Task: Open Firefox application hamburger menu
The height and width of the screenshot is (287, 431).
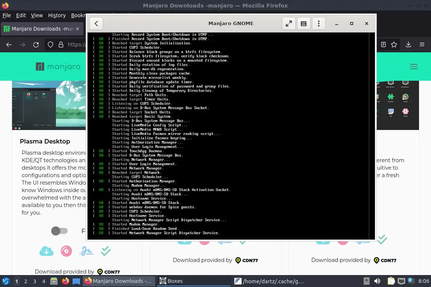Action: (422, 44)
